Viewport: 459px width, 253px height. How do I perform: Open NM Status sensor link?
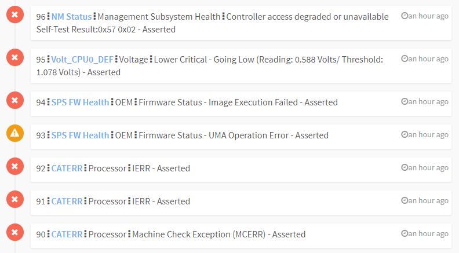71,17
